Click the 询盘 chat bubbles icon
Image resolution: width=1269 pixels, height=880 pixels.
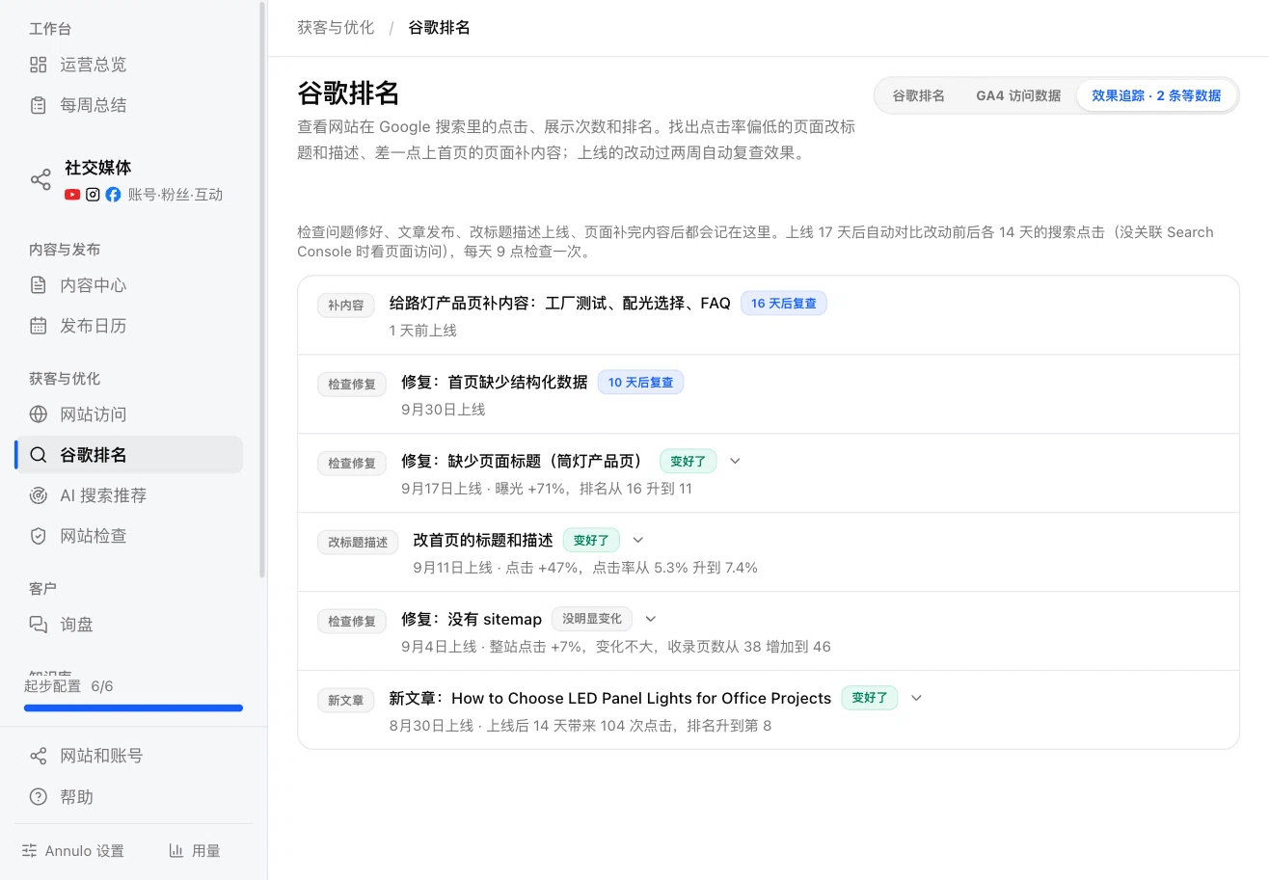pos(39,625)
